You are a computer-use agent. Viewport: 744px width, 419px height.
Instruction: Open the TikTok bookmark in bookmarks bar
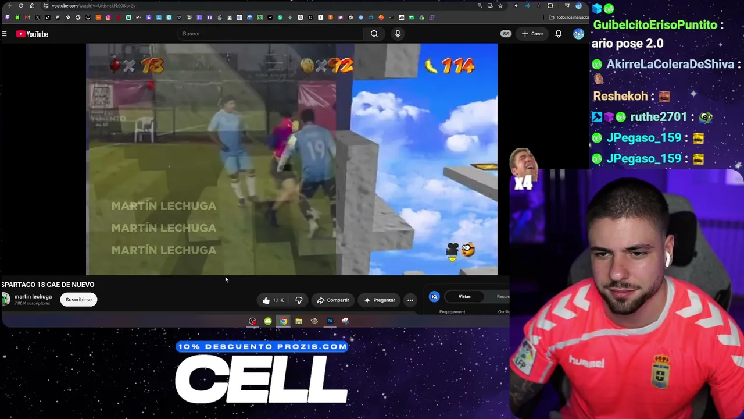48,17
